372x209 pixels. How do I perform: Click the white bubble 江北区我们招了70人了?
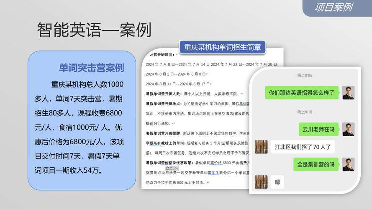point(303,147)
